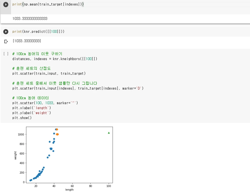Screen dimensions: 250x196
Task: Click the empty run brackets of kneighbors cell
Action: tap(6, 54)
